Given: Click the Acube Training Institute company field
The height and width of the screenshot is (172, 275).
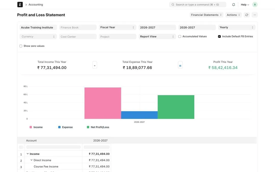Looking at the screenshot, I should click(38, 27).
